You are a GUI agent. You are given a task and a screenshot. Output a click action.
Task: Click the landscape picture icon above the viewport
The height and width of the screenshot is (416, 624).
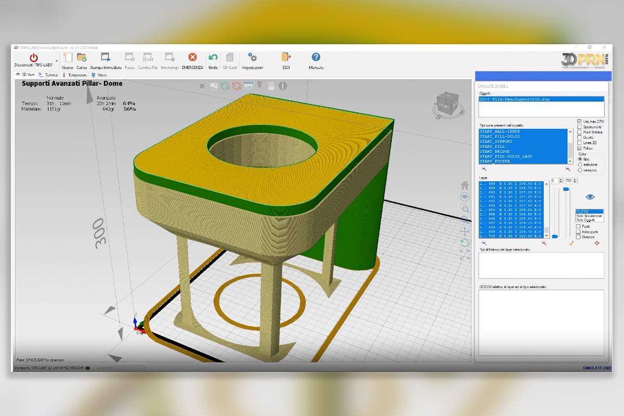click(213, 86)
